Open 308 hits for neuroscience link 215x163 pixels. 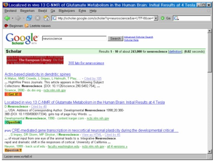point(86,63)
